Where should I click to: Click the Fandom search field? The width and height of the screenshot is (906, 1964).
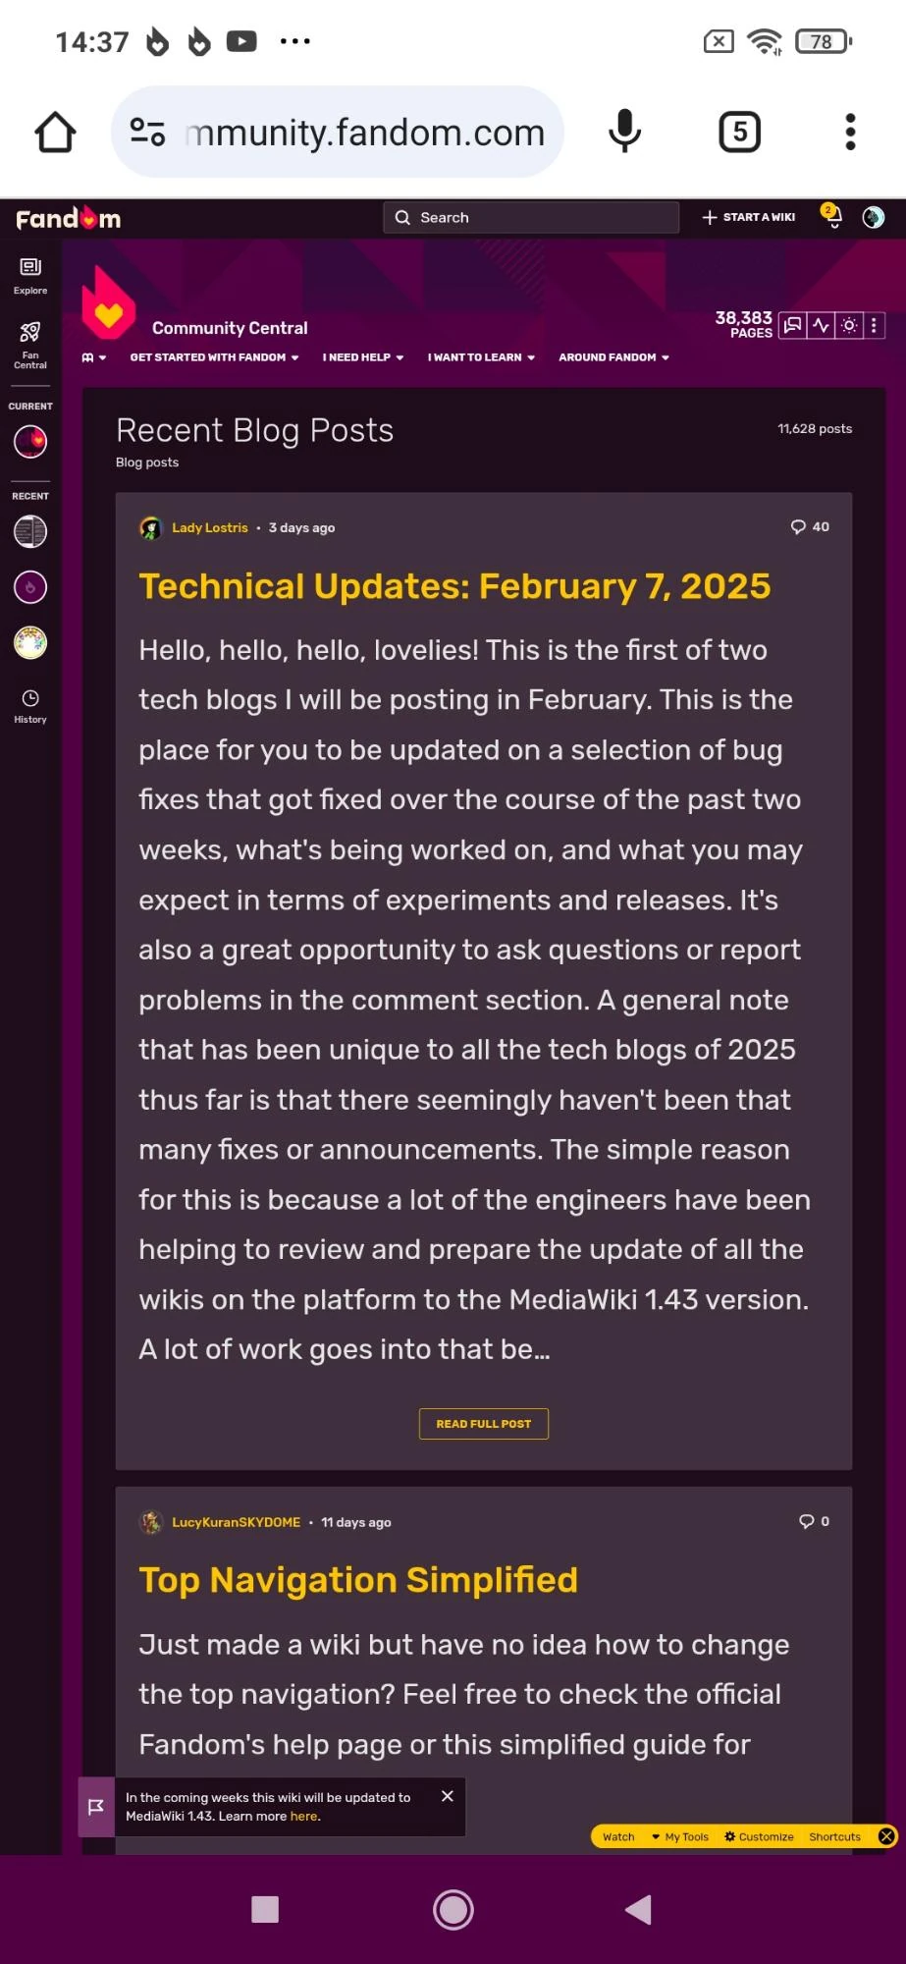click(530, 218)
